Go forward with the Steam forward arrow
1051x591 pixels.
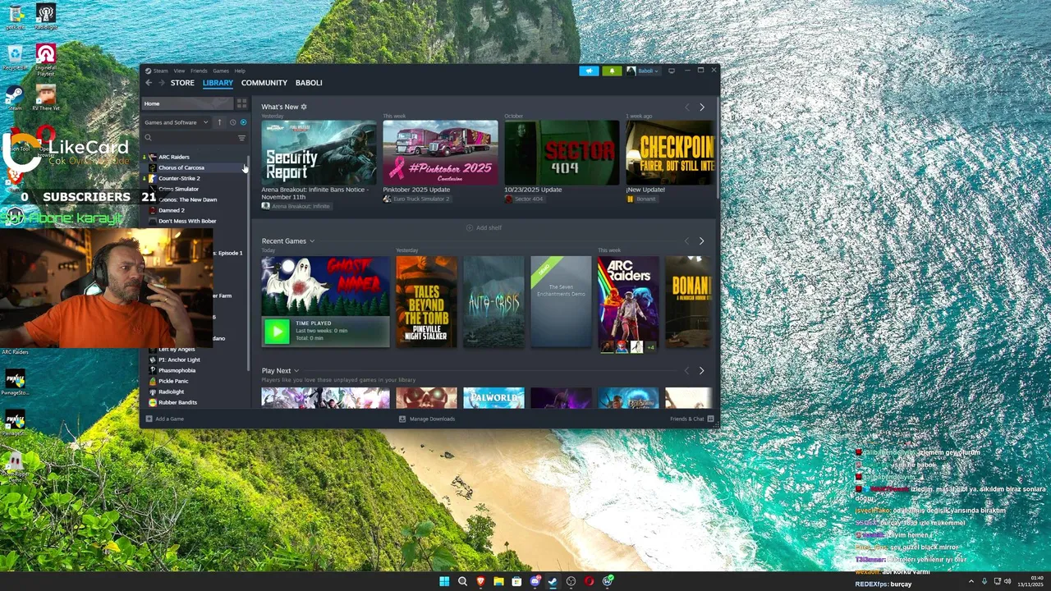[x=161, y=83]
